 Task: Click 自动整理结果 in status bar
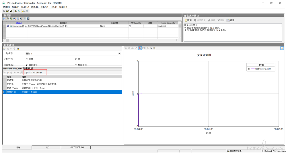[234, 151]
